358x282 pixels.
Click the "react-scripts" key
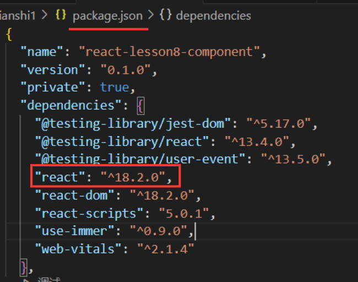click(89, 214)
